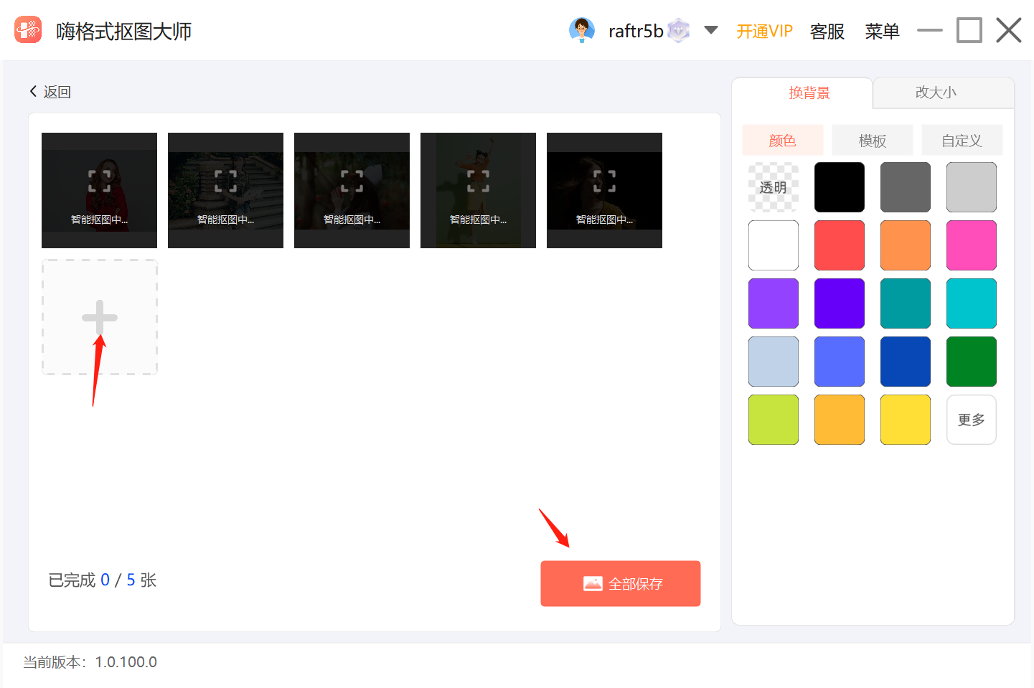Viewport: 1034px width, 688px height.
Task: Click the 嗨格式抠图大师 app logo icon
Action: 27,30
